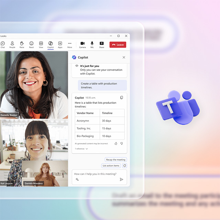Open the More options menu
Image resolution: width=220 pixels, height=220 pixels.
point(70,44)
